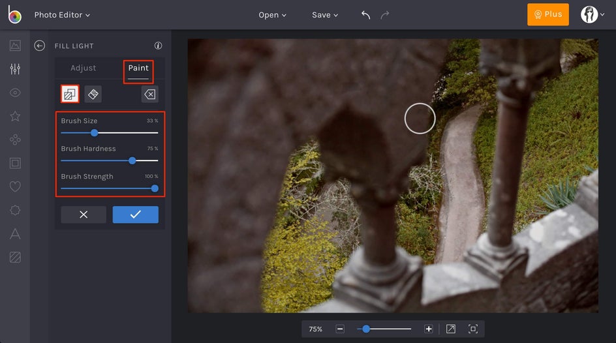Apply changes with the blue checkmark button
This screenshot has height=343, width=616.
[x=135, y=215]
